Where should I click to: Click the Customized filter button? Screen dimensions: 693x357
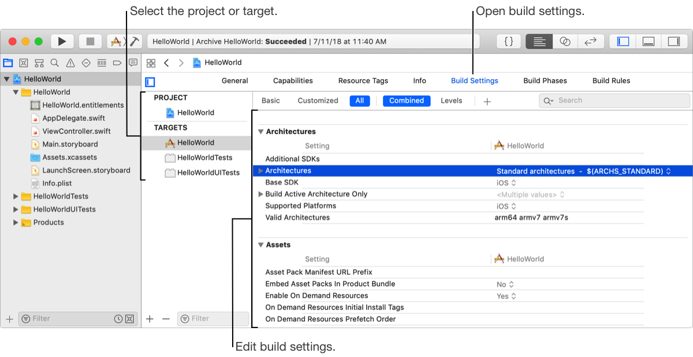pos(318,101)
